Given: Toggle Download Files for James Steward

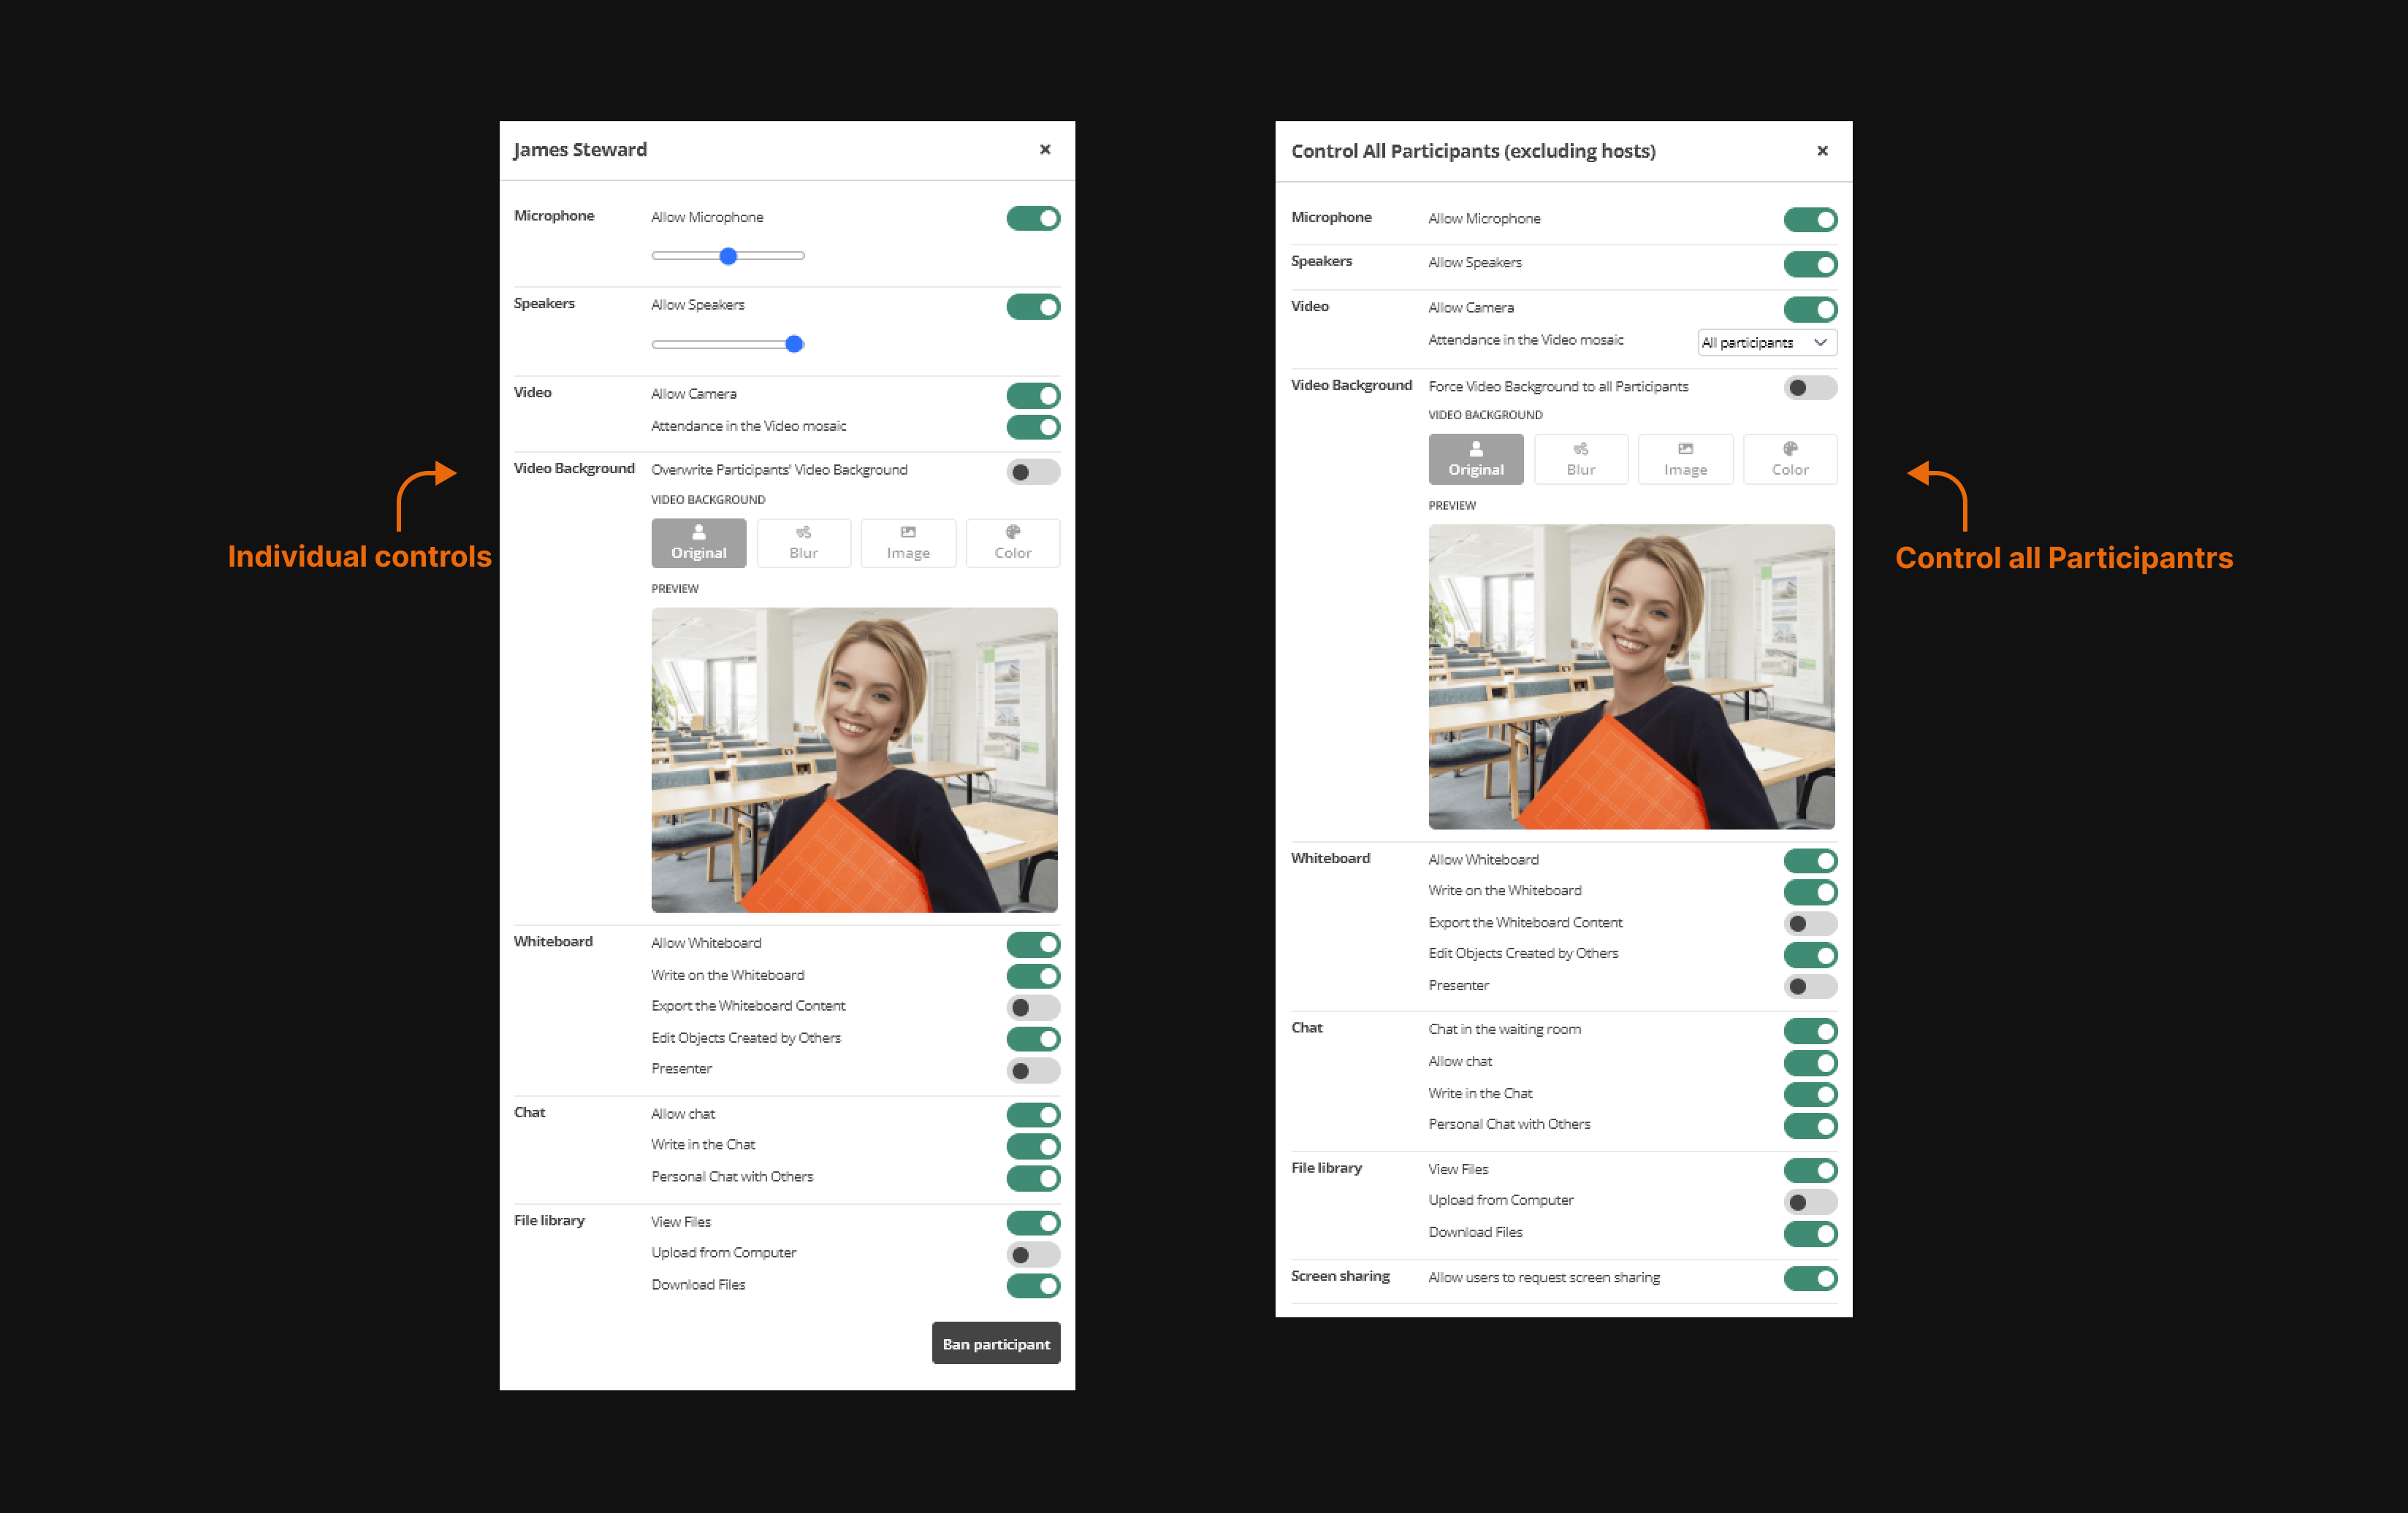Looking at the screenshot, I should [1033, 1286].
